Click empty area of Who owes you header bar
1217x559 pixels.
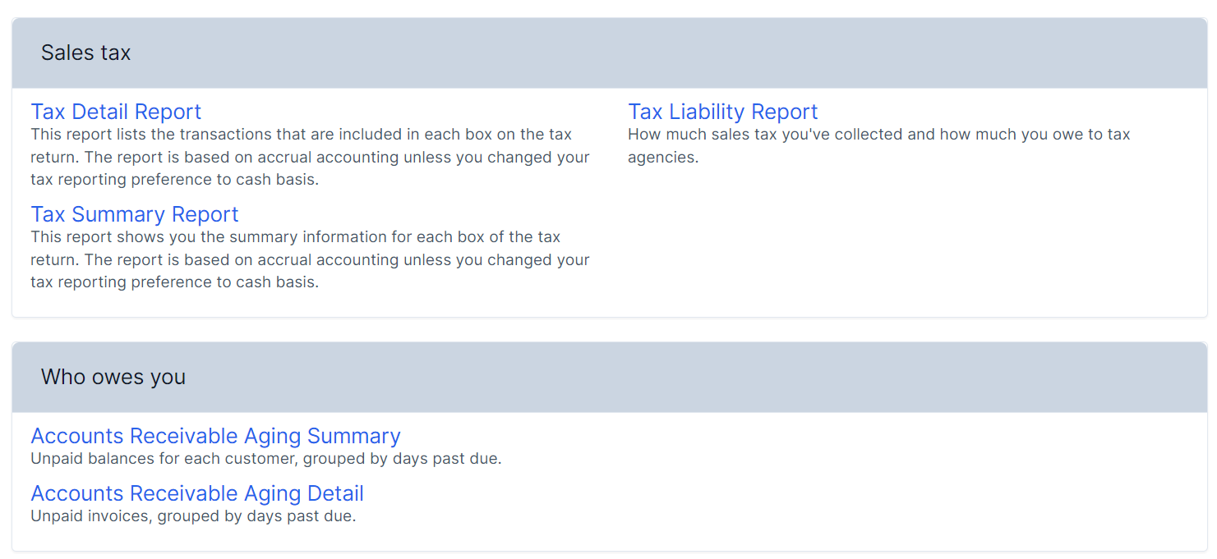(x=657, y=378)
